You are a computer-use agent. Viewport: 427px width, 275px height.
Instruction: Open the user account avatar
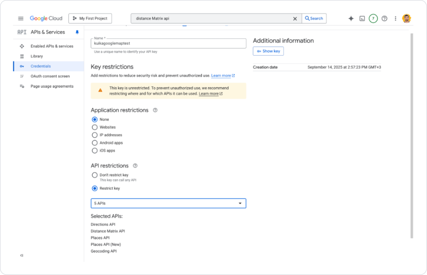pyautogui.click(x=407, y=18)
